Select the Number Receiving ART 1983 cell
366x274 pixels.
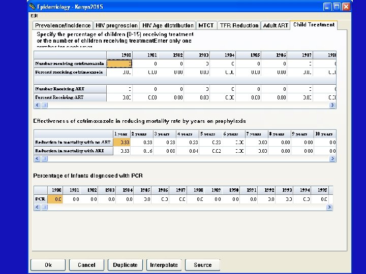(197, 89)
